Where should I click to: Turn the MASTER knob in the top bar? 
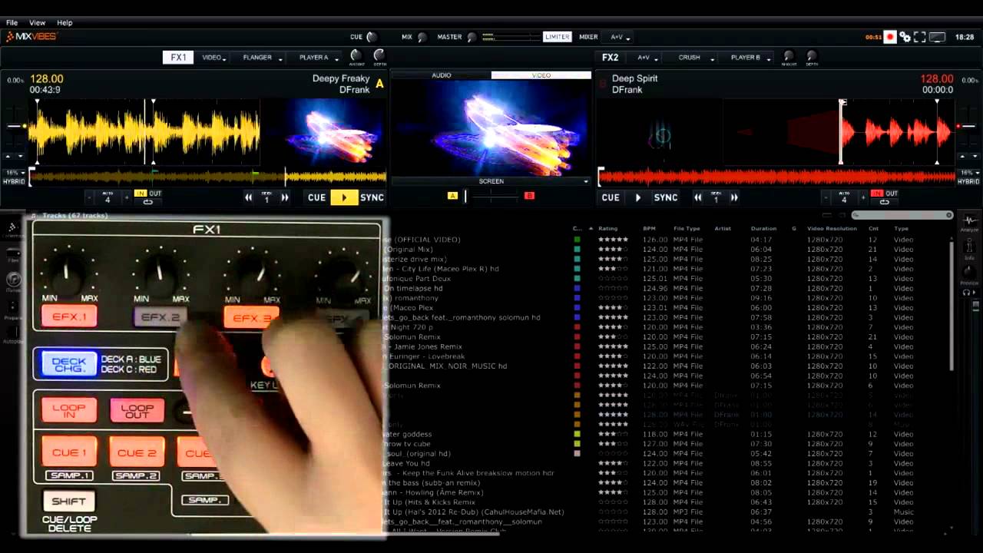click(x=472, y=37)
